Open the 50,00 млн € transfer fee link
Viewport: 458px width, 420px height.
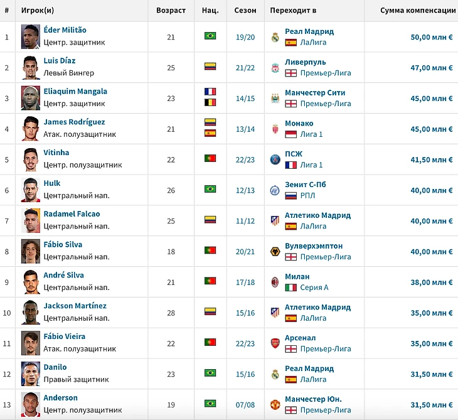coord(432,37)
